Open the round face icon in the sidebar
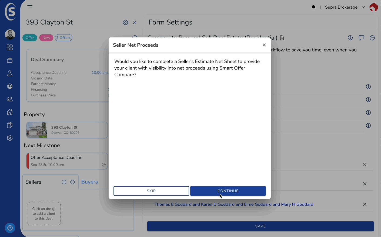 [10, 86]
